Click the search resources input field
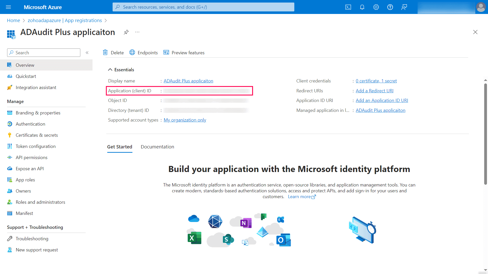488x274 pixels. click(x=203, y=7)
